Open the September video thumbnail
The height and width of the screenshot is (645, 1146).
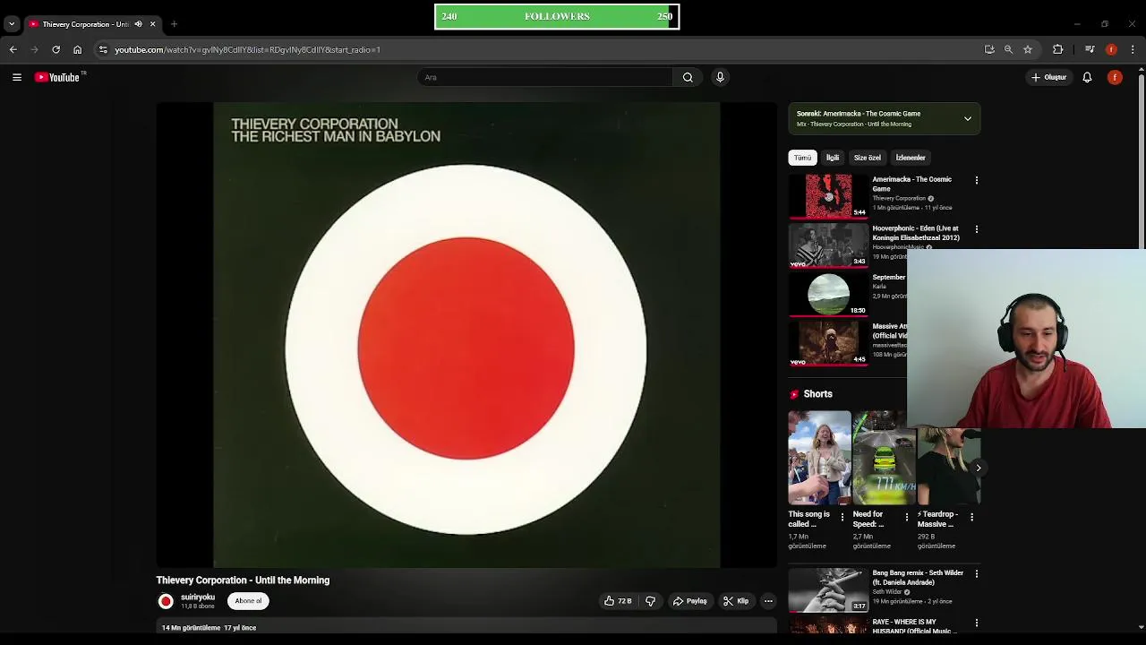[828, 295]
